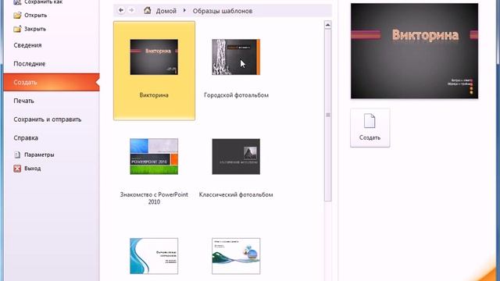Open the Печать section

(x=23, y=101)
